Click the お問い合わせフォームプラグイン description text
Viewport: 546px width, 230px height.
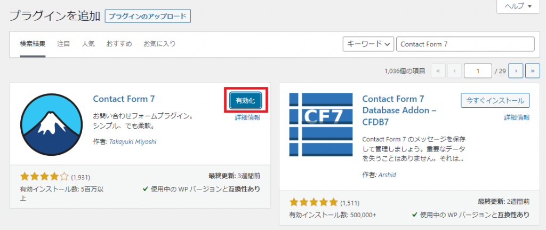click(143, 121)
